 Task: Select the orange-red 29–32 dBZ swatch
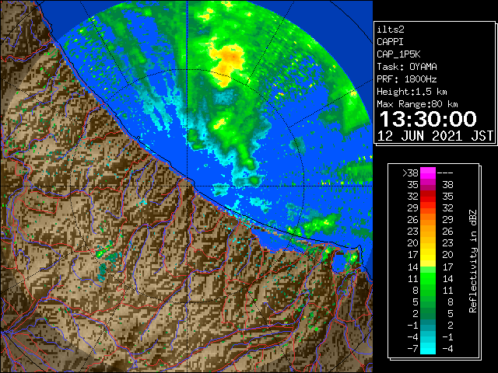click(428, 208)
